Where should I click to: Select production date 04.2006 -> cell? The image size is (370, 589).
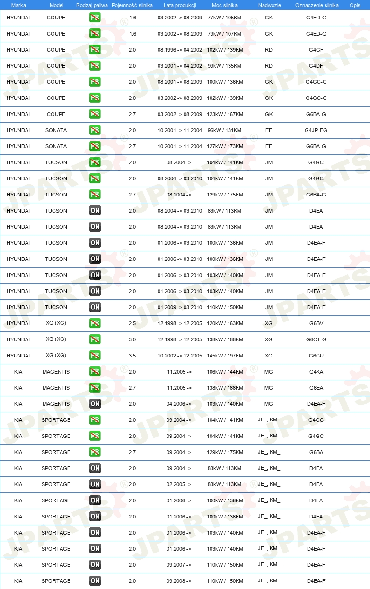[x=179, y=404]
